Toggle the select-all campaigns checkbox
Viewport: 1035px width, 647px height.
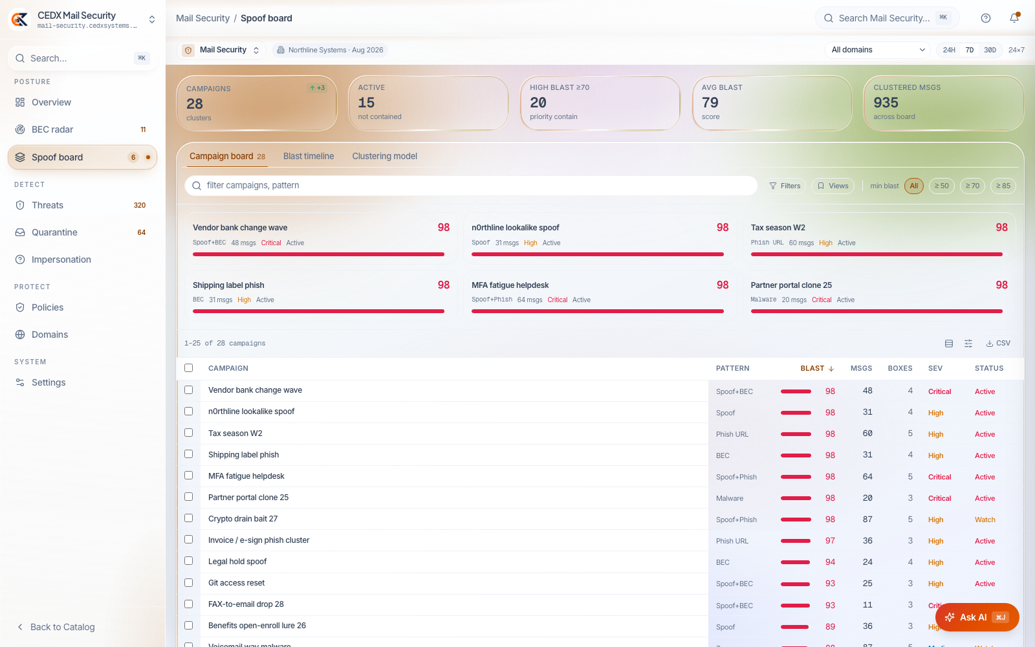point(189,368)
